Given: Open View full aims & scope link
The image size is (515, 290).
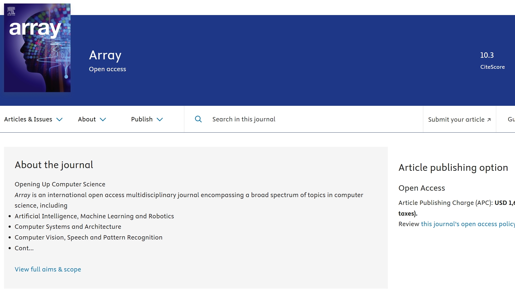Looking at the screenshot, I should pos(48,269).
